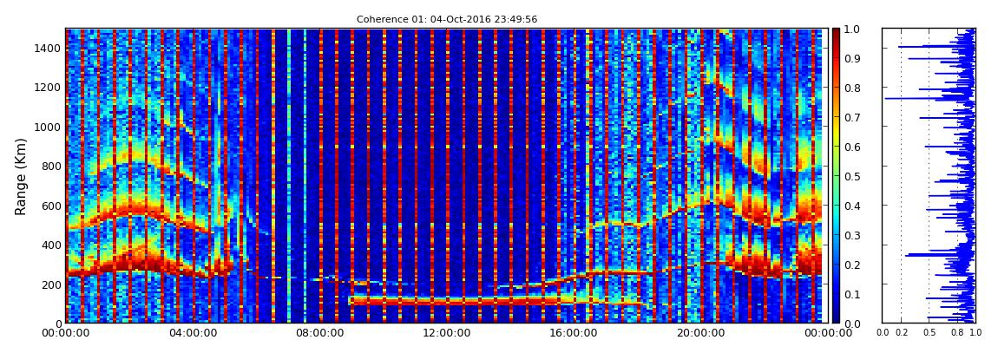Click the 0.5 label on the colorbar

852,176
